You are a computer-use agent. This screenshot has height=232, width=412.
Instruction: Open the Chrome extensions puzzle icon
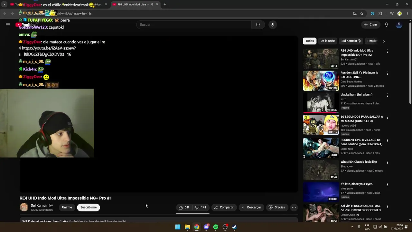coord(380,14)
